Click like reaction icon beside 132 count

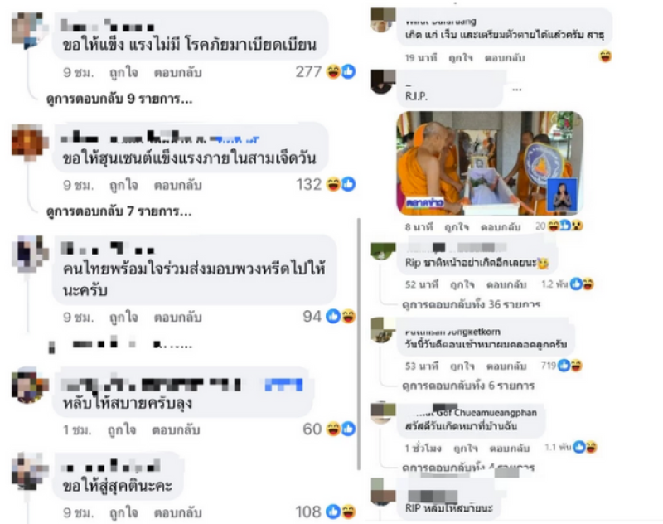[x=348, y=184]
